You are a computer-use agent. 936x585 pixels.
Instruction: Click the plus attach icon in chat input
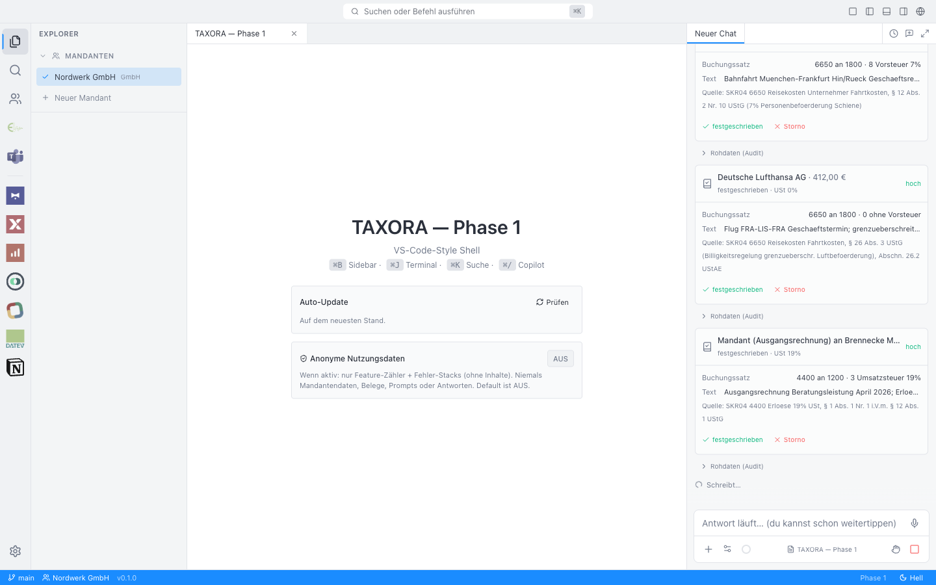coord(708,549)
